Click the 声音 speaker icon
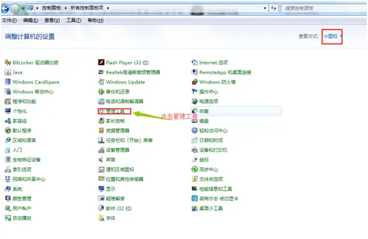The image size is (368, 239). pyautogui.click(x=101, y=159)
